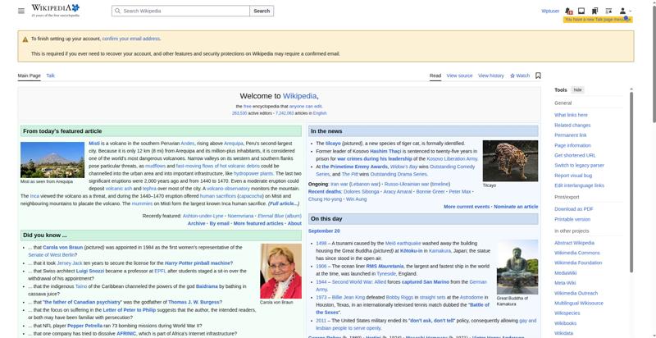This screenshot has width=656, height=338.
Task: Open Wikispecies project link
Action: pos(567,313)
